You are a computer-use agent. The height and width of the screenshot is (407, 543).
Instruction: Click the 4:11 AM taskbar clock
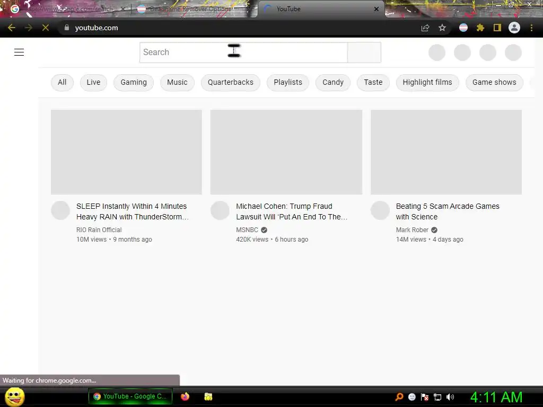pos(496,397)
